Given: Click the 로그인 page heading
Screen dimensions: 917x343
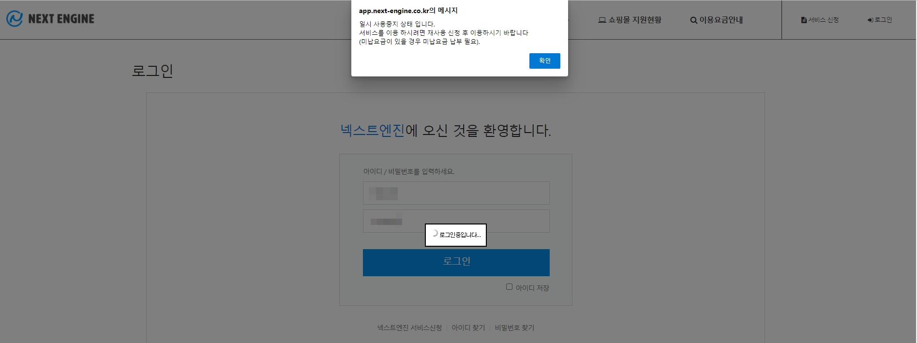Looking at the screenshot, I should click(x=152, y=71).
